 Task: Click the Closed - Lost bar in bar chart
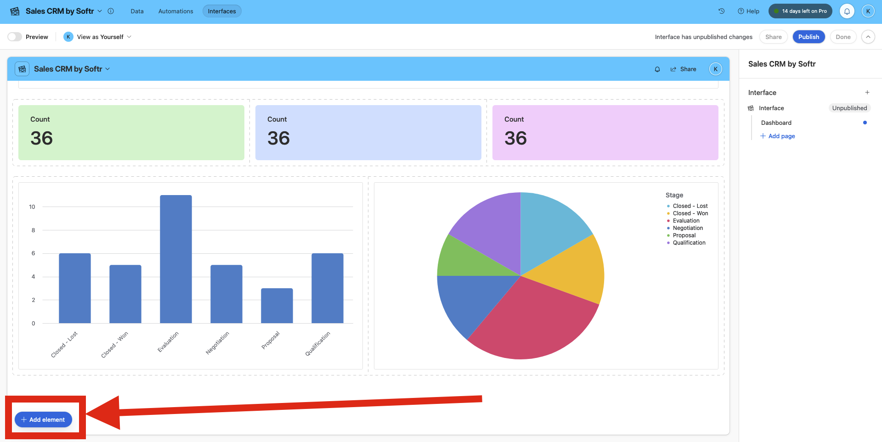(75, 288)
